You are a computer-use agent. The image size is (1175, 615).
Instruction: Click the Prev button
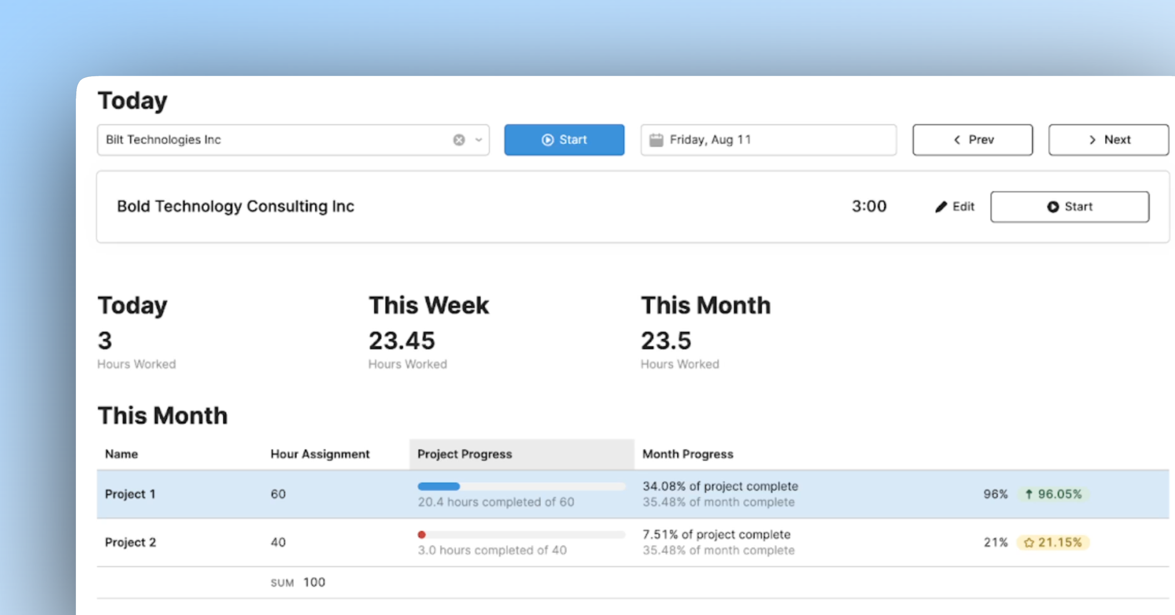coord(972,140)
